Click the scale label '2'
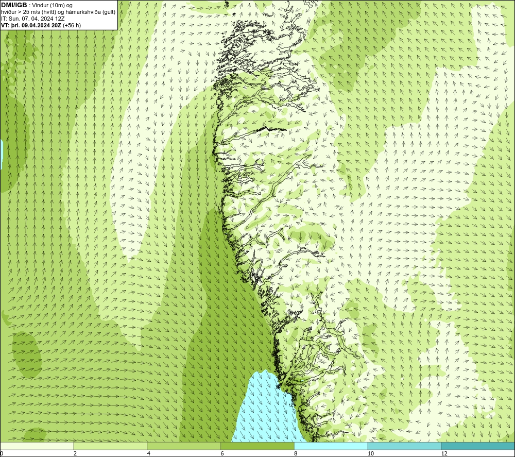 click(75, 453)
